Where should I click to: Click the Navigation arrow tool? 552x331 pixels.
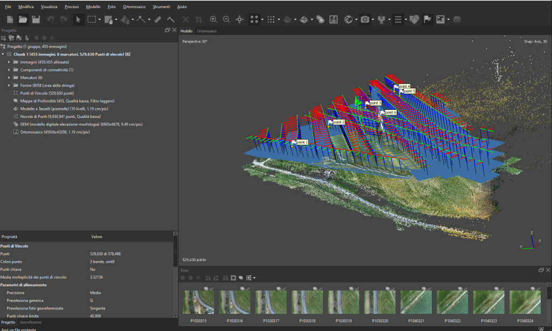[x=78, y=20]
